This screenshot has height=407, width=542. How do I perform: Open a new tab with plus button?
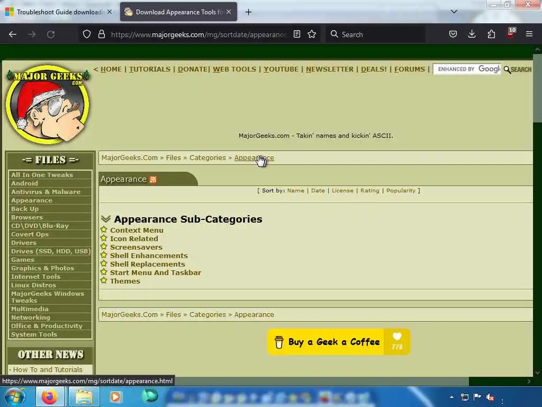click(x=248, y=12)
